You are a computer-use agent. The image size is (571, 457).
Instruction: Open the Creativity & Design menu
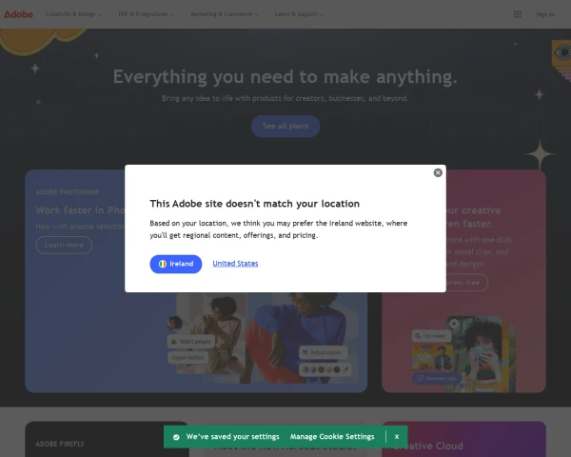(x=73, y=14)
